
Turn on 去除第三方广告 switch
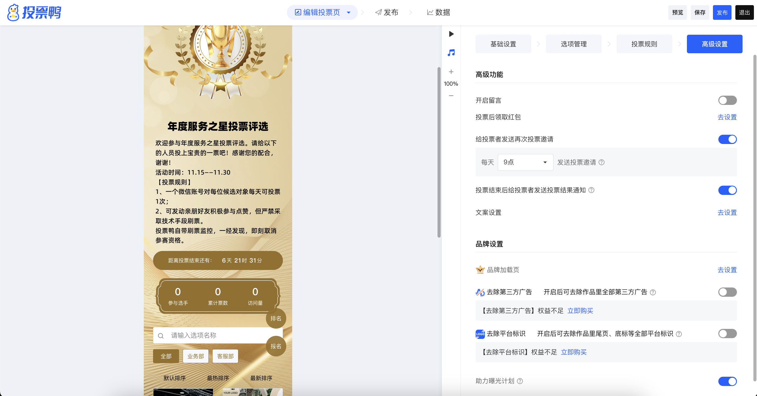tap(727, 292)
